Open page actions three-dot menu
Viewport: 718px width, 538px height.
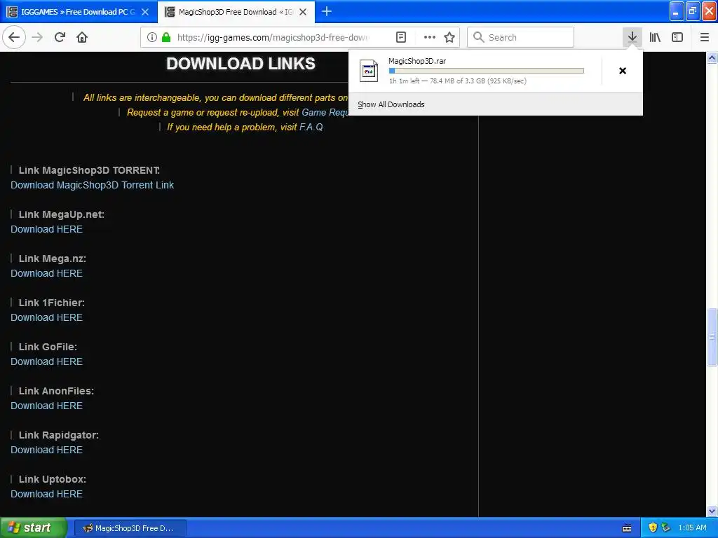pos(430,37)
